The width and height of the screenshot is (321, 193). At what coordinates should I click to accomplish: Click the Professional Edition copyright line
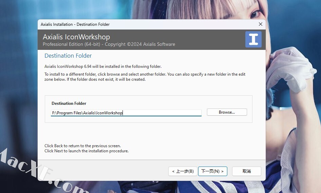coord(109,44)
